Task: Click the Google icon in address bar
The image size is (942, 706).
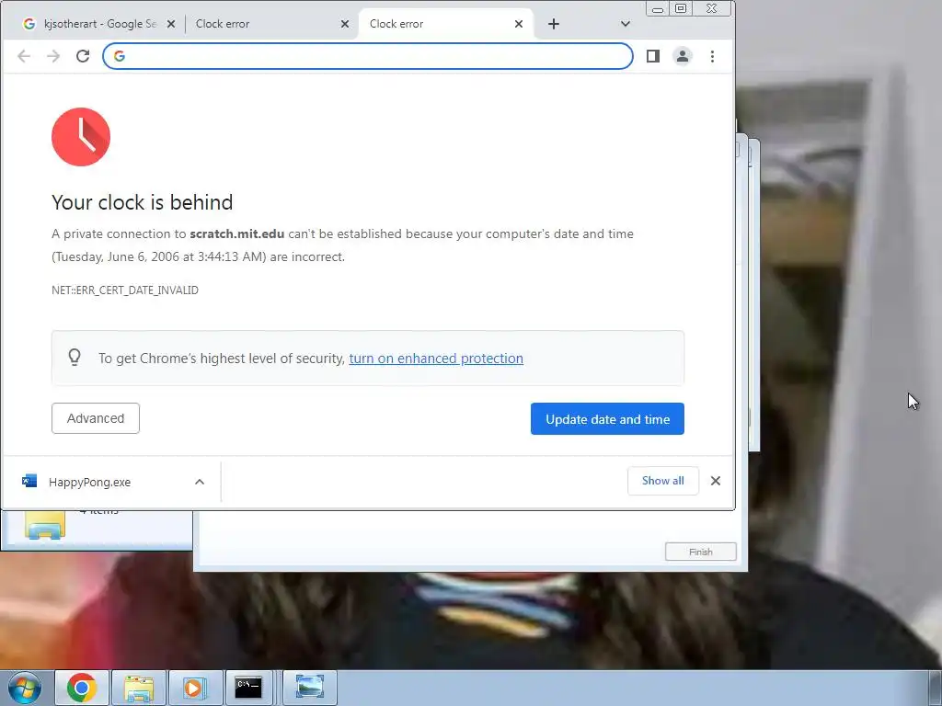Action: tap(120, 56)
